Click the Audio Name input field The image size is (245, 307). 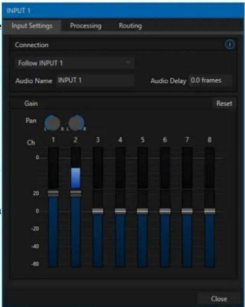(x=95, y=80)
